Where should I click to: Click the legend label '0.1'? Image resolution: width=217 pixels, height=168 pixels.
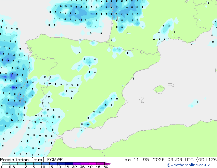[4, 167]
